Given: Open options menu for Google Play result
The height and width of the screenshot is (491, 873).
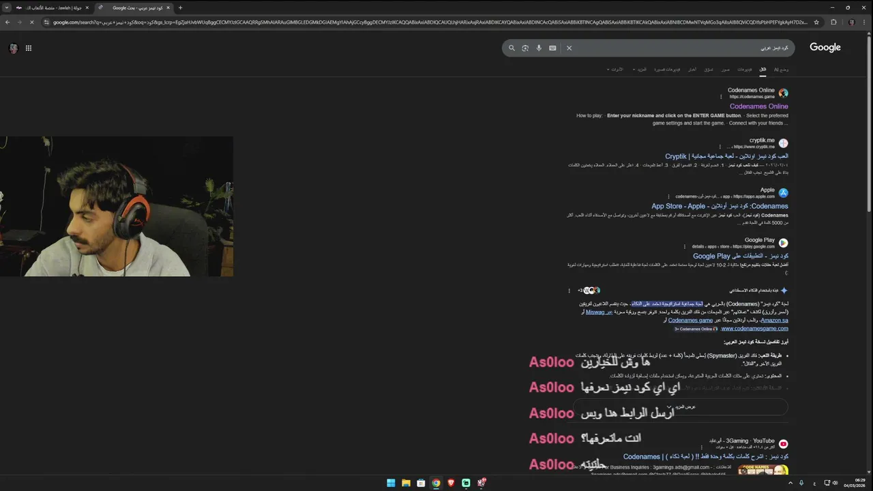Looking at the screenshot, I should pos(684,246).
